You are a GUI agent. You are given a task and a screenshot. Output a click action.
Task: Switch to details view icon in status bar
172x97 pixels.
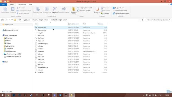click(168, 92)
